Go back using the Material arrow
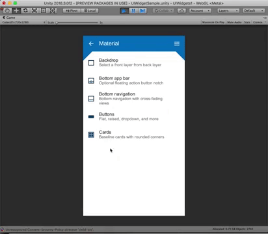 pos(91,44)
